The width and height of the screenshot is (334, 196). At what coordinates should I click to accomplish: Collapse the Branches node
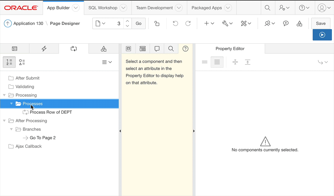click(11, 129)
